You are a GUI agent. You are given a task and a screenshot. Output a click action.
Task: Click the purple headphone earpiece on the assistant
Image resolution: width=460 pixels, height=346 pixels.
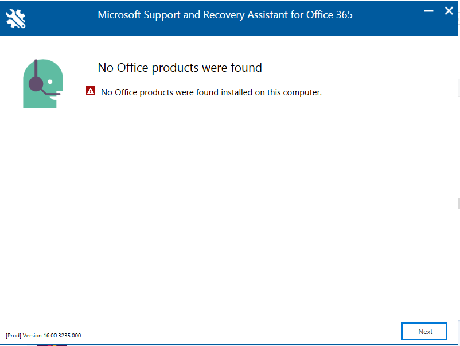tap(36, 84)
